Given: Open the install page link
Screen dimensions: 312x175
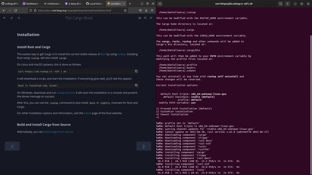Looking at the screenshot, I should 87,113.
